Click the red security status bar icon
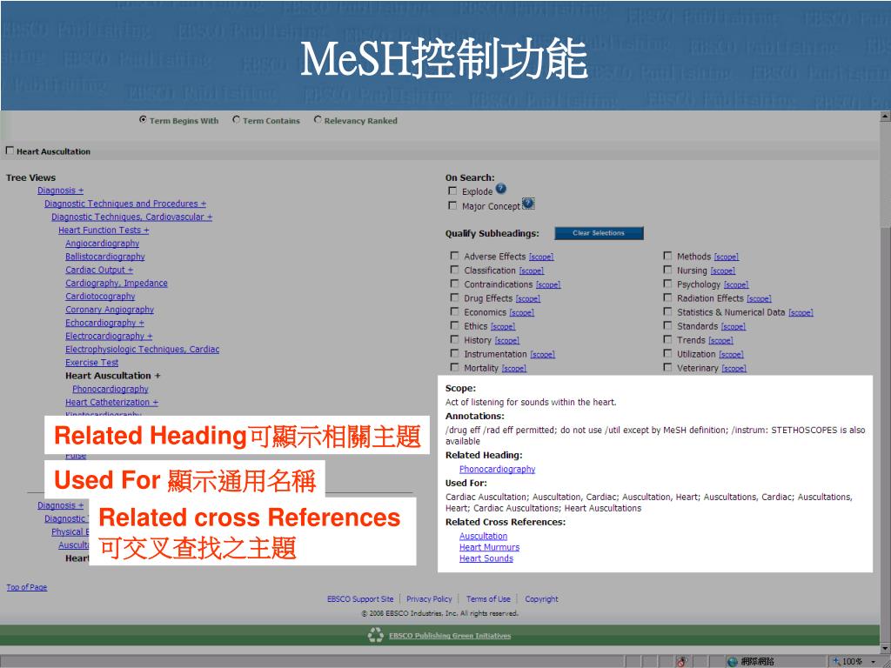Screen dimensions: 891x668 coord(682,662)
